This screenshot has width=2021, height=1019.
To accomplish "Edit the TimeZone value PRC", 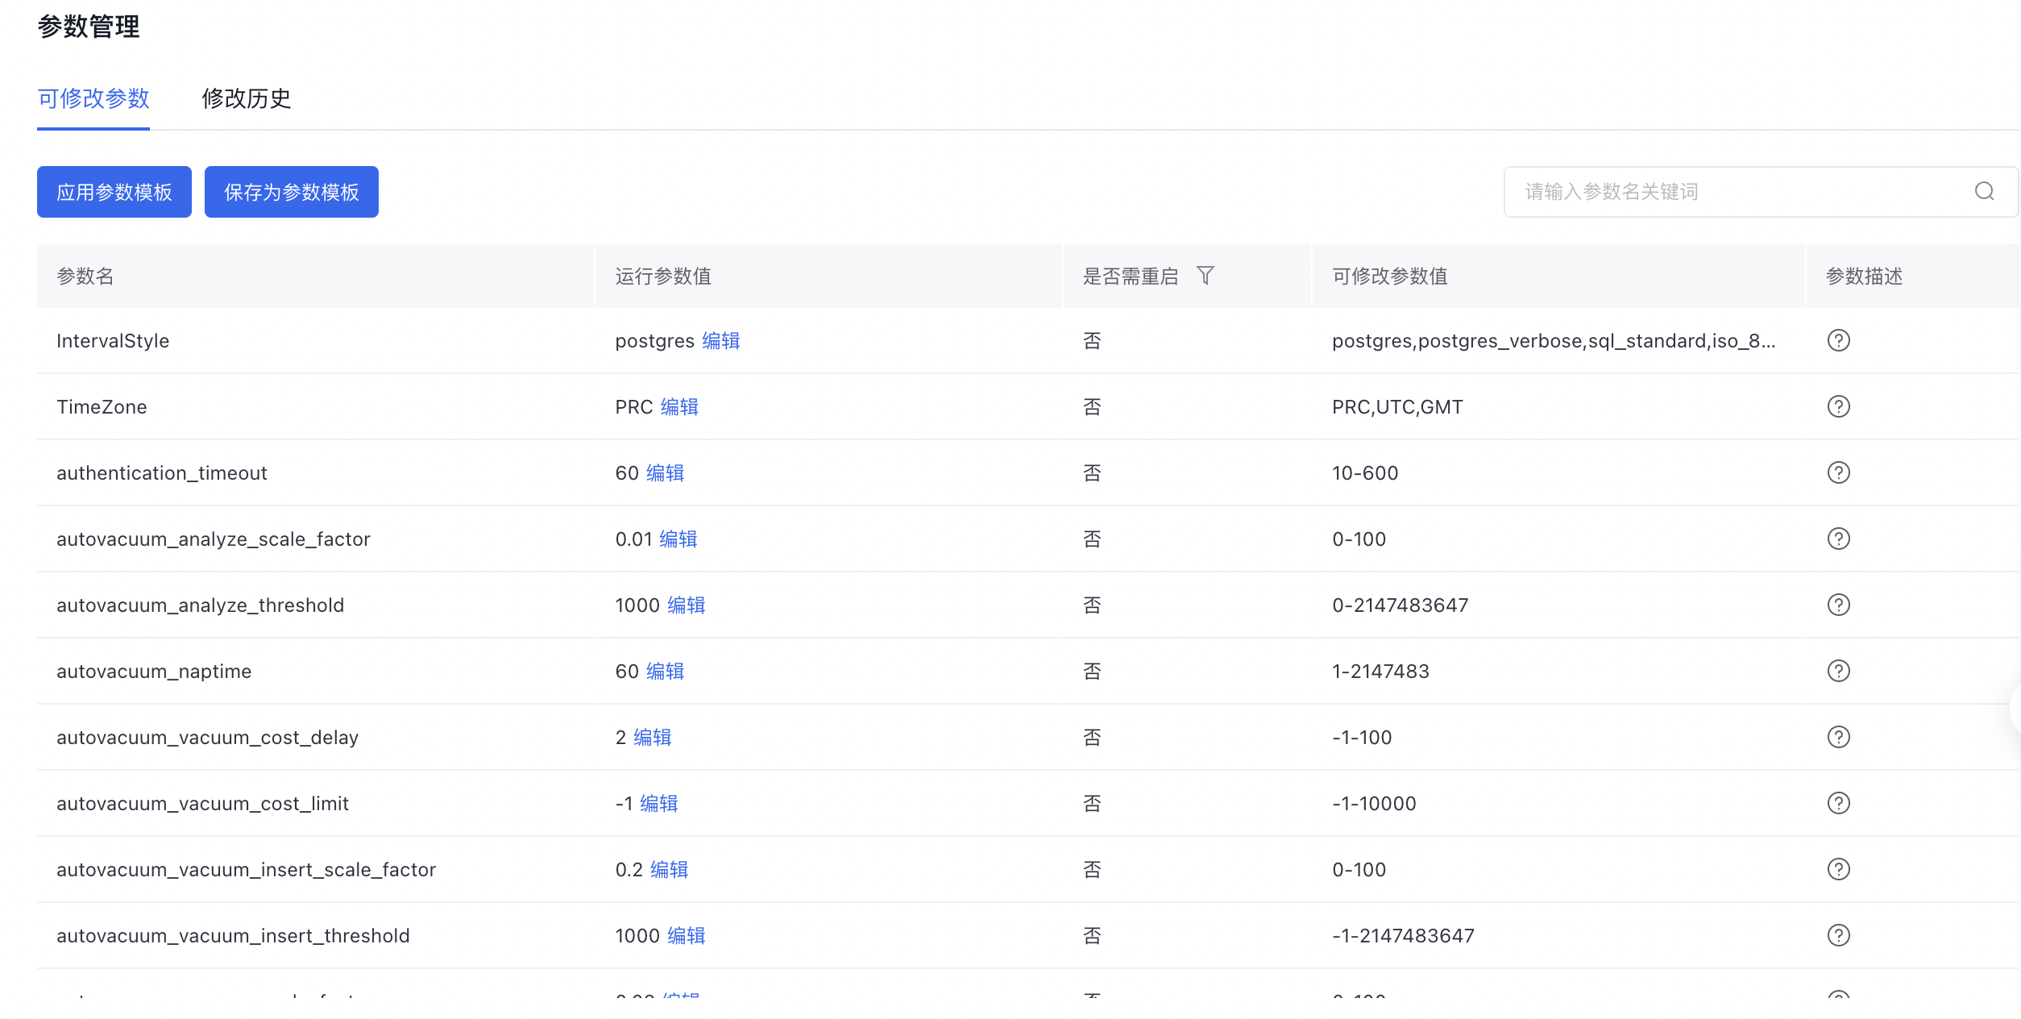I will coord(679,407).
